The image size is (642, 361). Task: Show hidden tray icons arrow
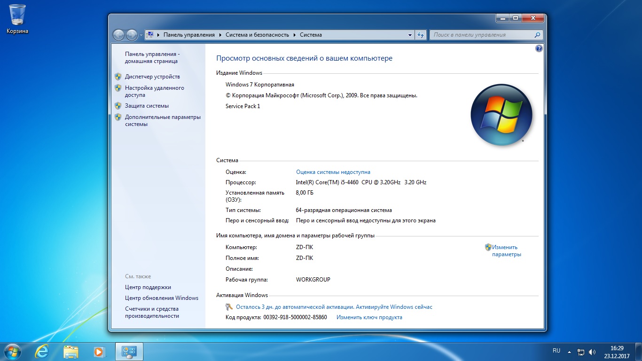570,352
